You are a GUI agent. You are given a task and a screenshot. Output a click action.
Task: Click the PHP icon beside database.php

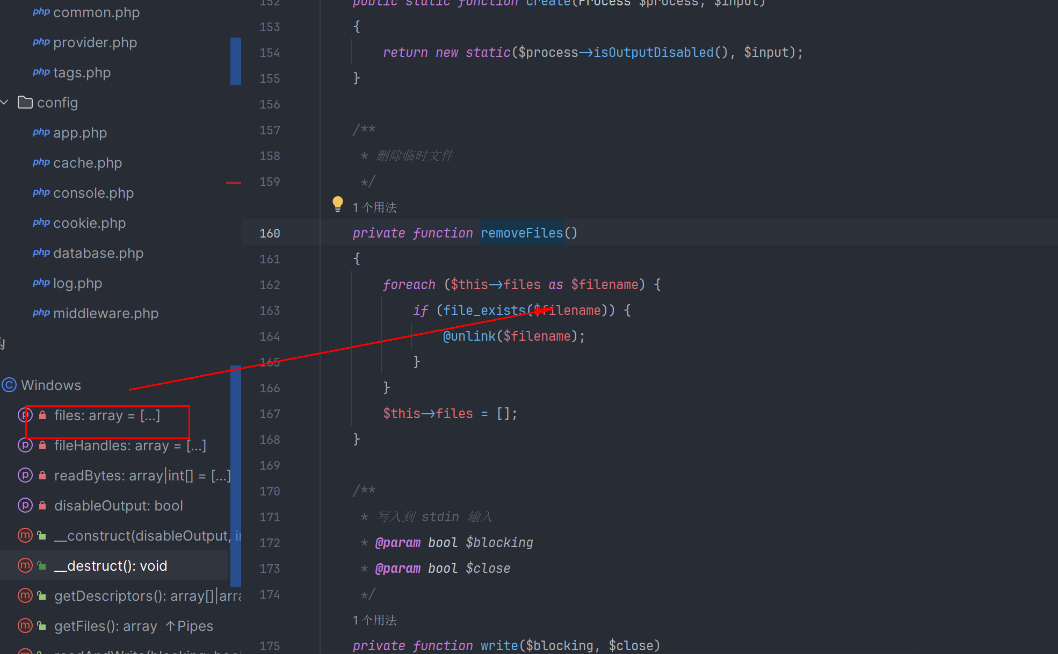point(41,253)
